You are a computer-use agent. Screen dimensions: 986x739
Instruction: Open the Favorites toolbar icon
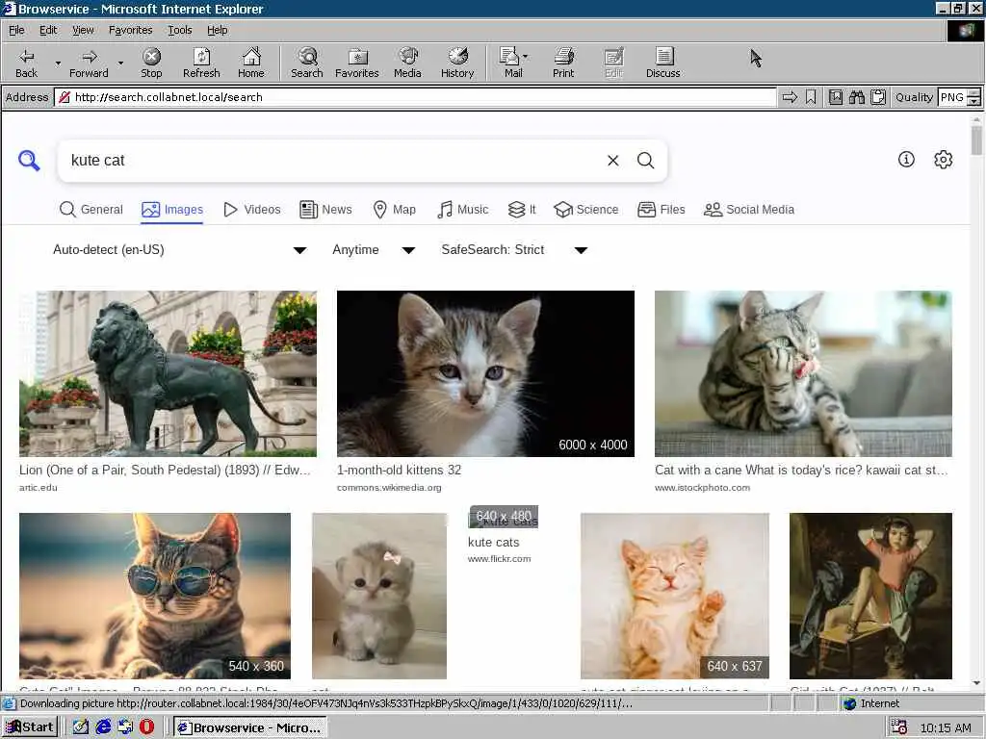tap(357, 63)
